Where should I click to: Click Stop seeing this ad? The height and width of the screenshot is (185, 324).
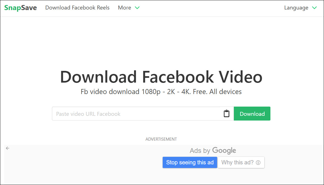coord(190,162)
